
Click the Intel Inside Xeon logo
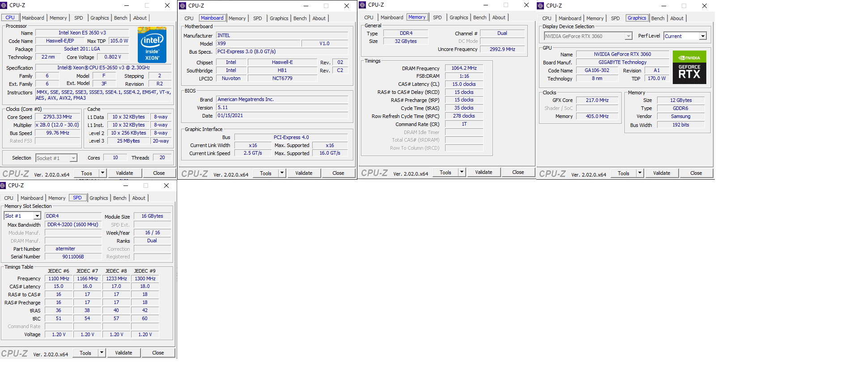tap(152, 45)
